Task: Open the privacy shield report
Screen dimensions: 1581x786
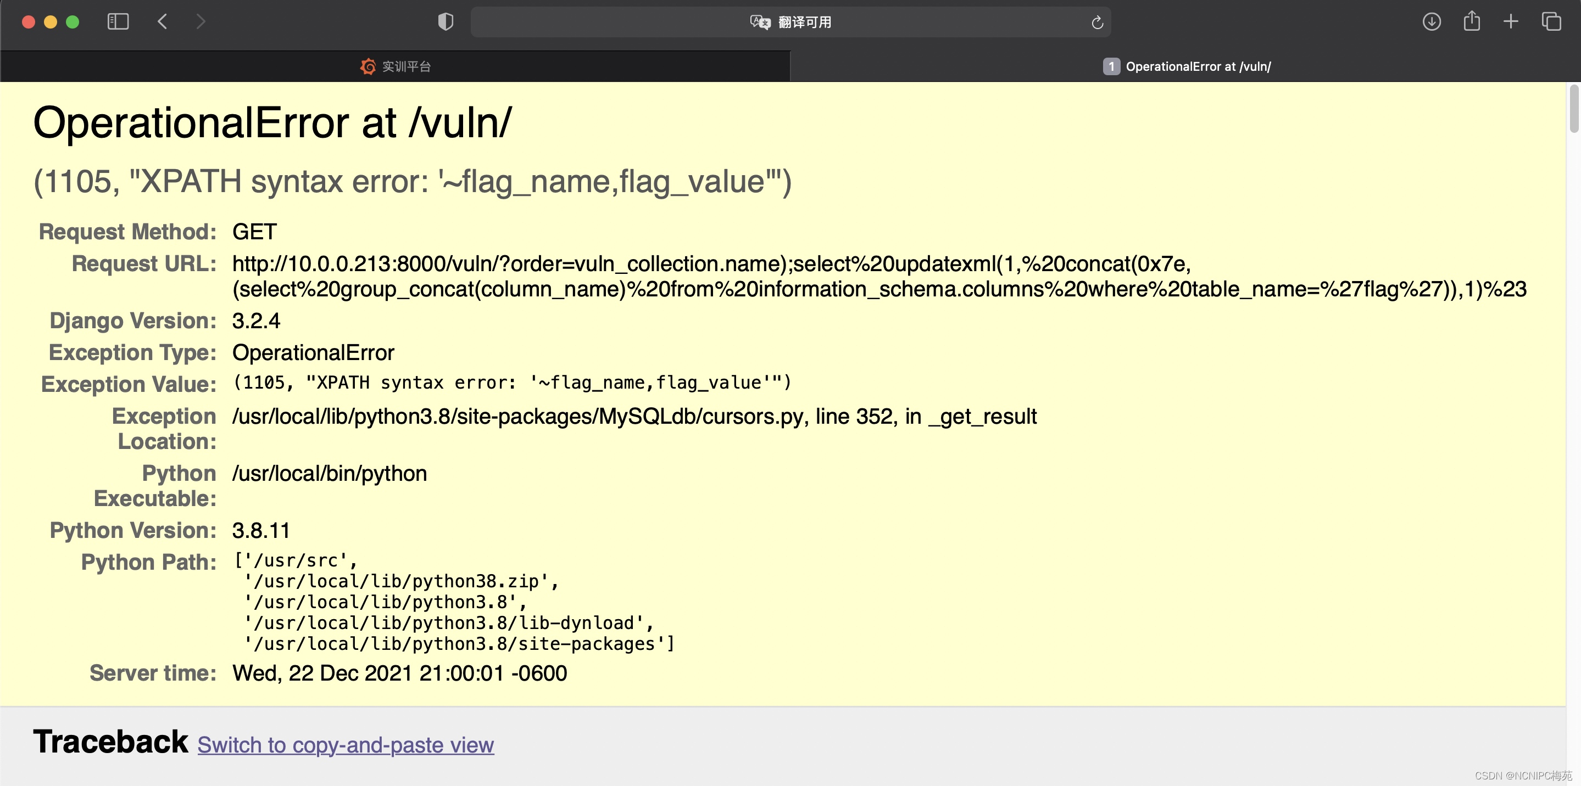Action: coord(446,22)
